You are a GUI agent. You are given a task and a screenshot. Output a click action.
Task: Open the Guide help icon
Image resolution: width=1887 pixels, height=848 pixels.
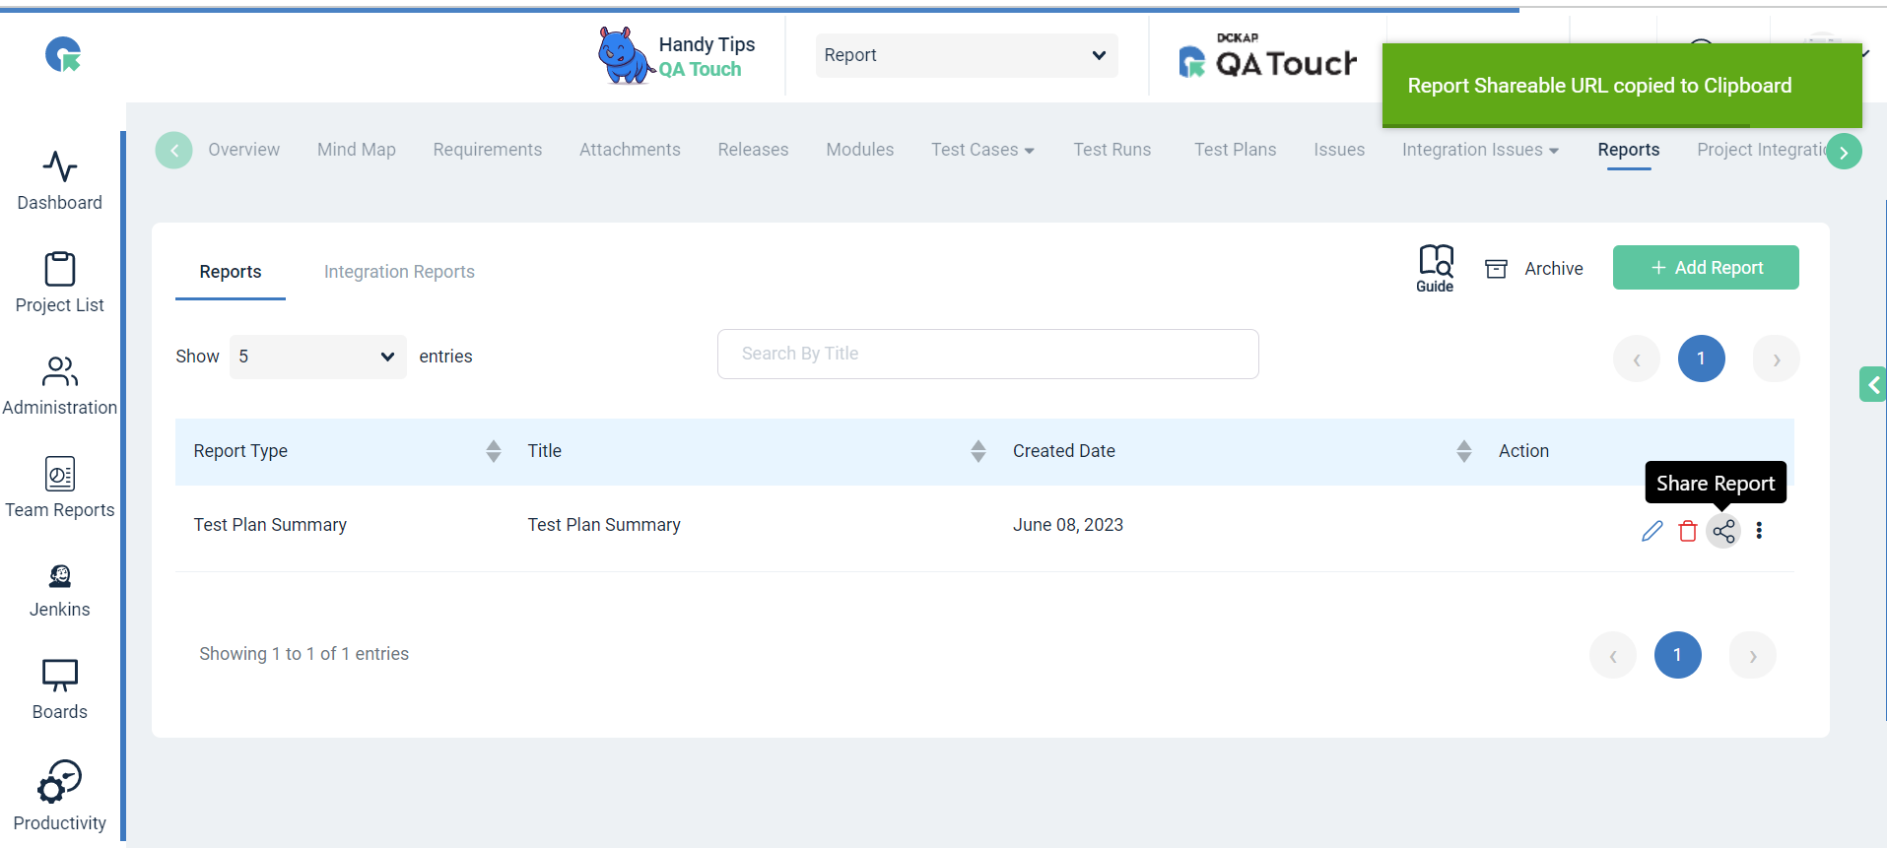click(1435, 268)
